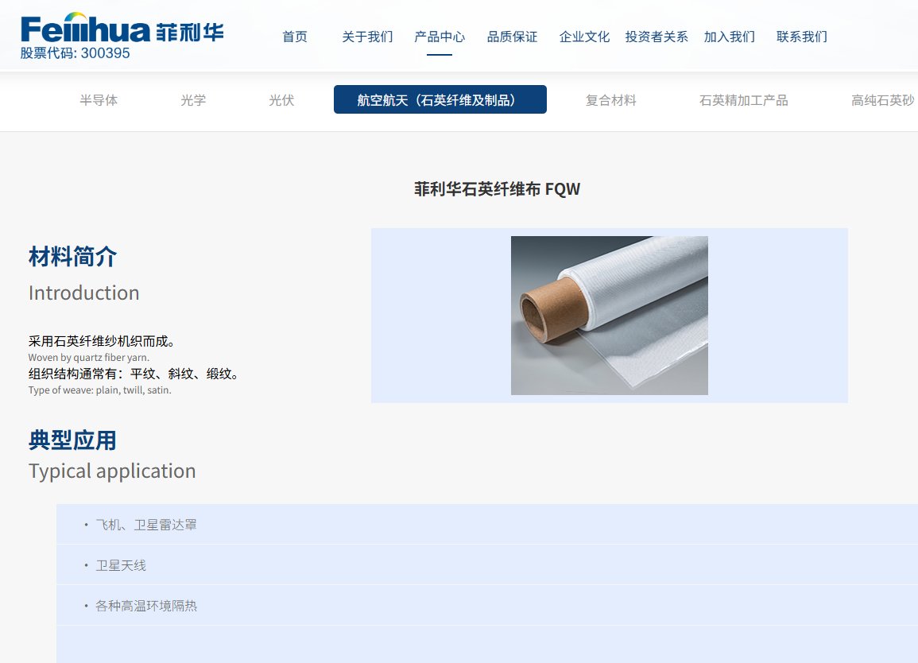Click the 各种高温环境隔热 list row

[x=487, y=605]
